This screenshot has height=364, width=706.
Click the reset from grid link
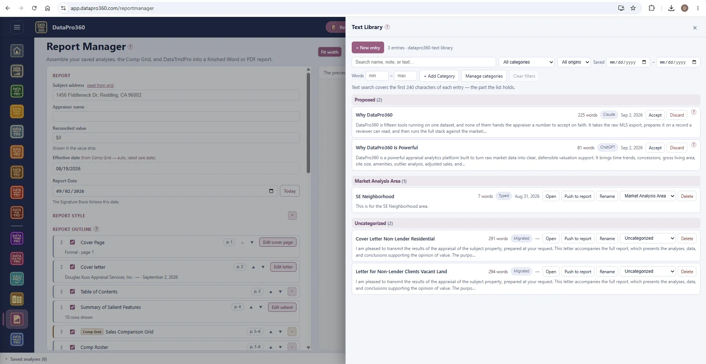100,85
